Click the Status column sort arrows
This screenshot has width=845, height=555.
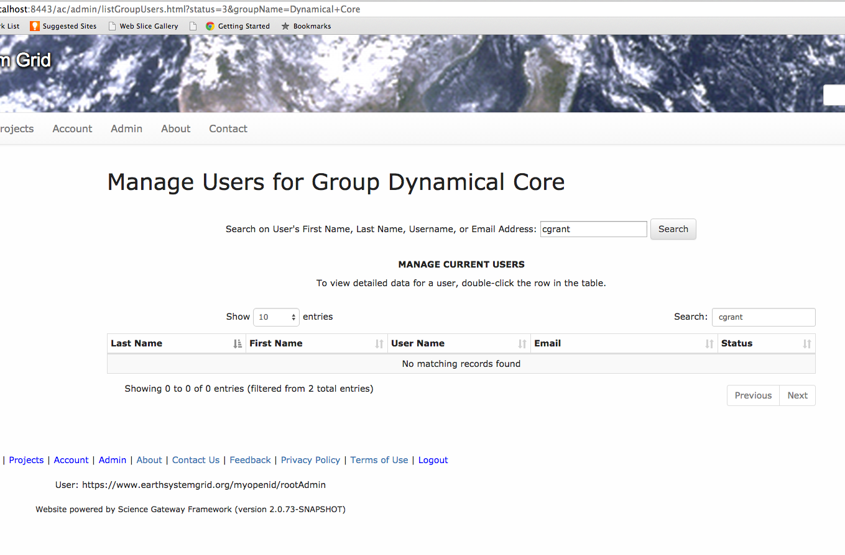(x=806, y=344)
